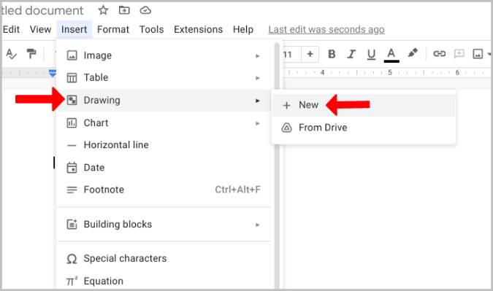
Task: Select the Paint format tool
Action: click(x=31, y=54)
